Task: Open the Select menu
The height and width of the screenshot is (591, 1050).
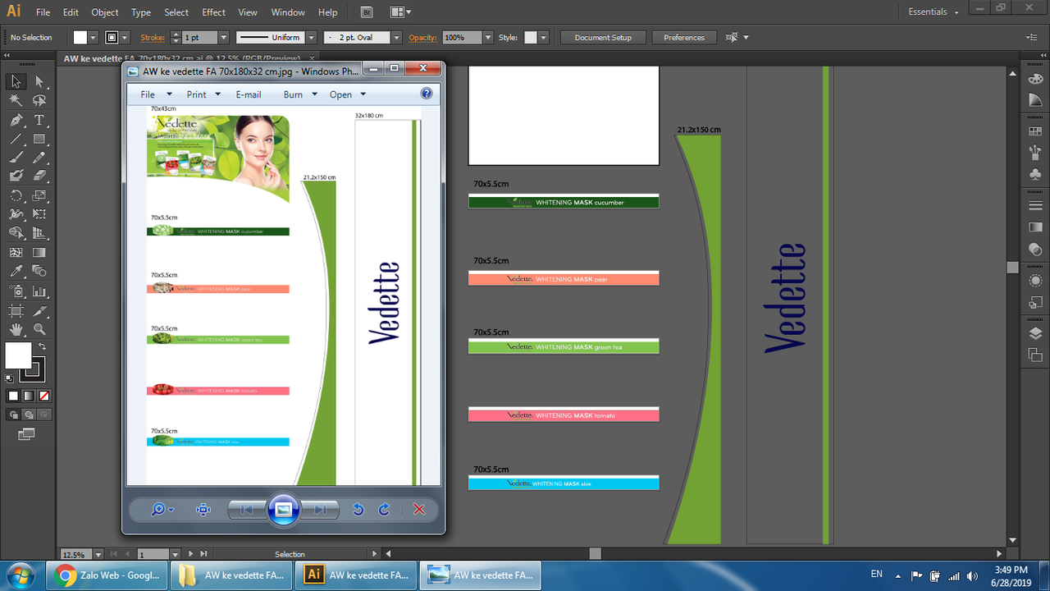Action: pos(176,12)
